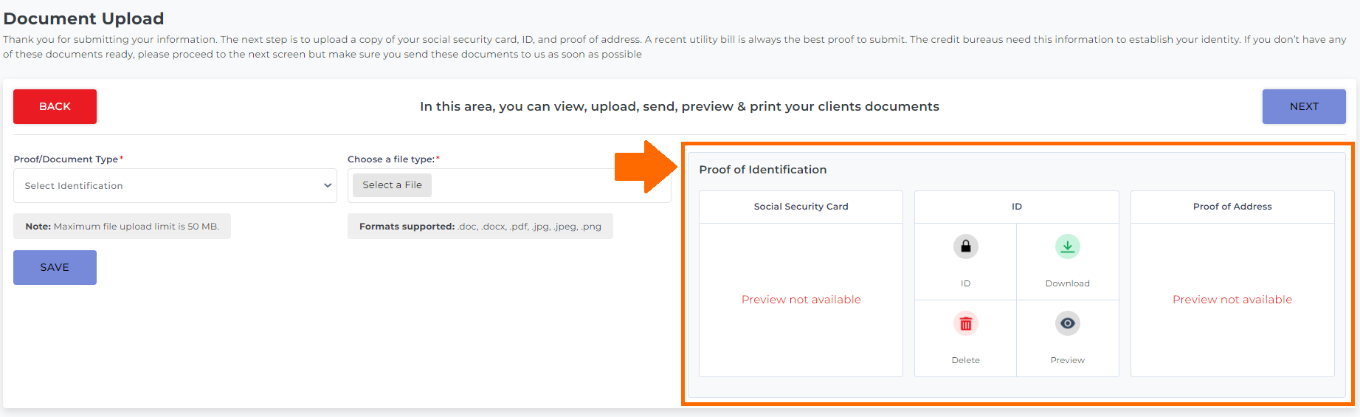
Task: Click the red BACK button
Action: (x=55, y=106)
